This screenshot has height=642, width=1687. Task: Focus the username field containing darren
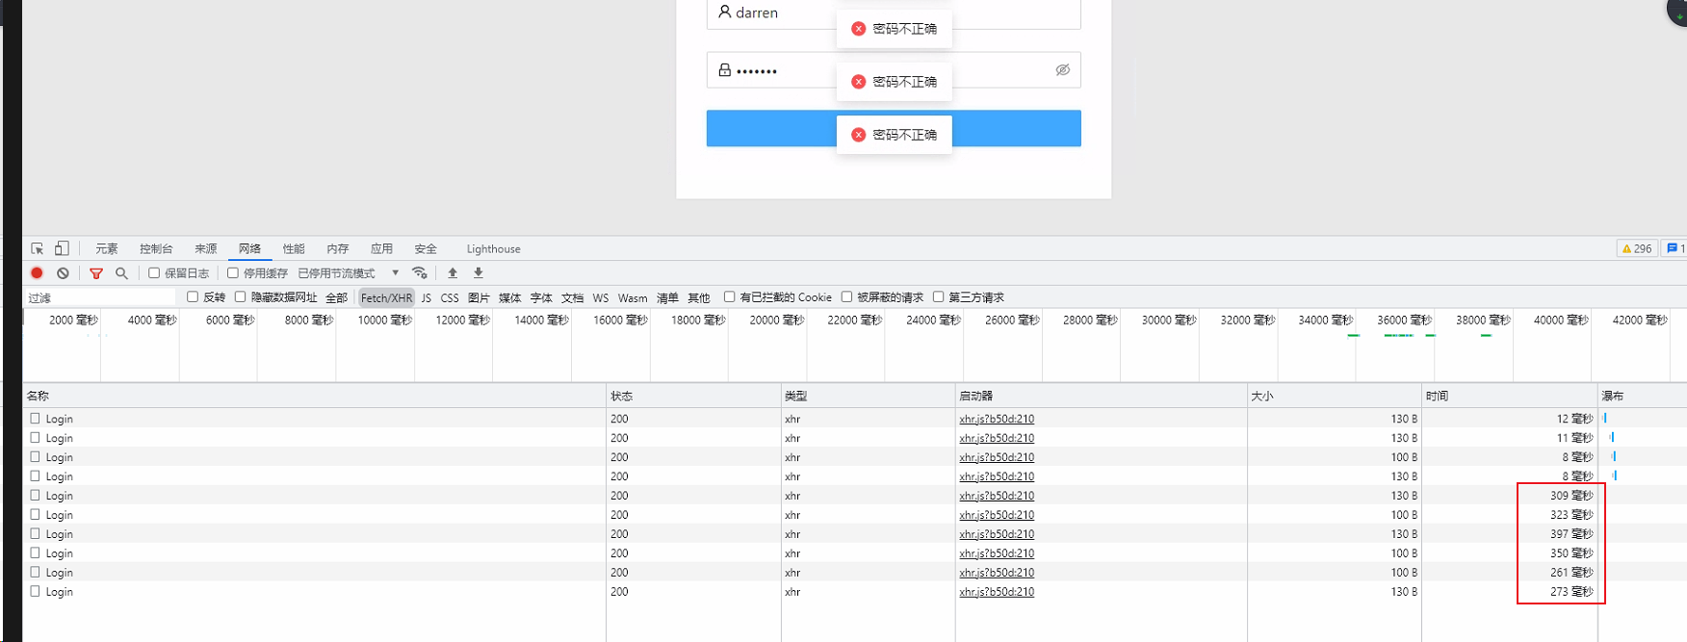click(x=894, y=13)
